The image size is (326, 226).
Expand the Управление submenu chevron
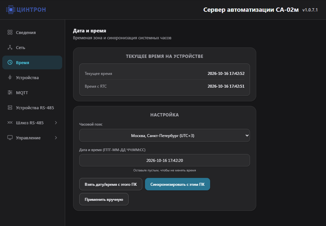click(x=56, y=138)
